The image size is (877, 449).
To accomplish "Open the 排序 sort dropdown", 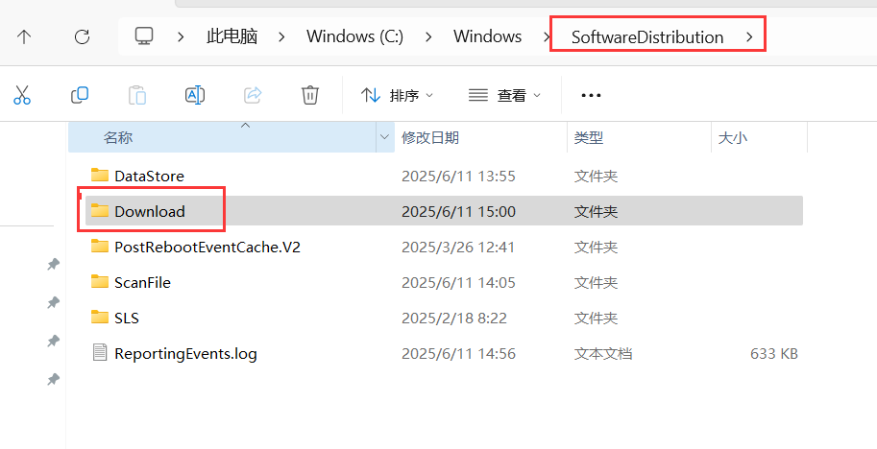I will point(397,96).
